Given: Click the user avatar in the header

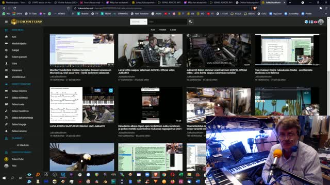Looking at the screenshot, I should point(321,22).
